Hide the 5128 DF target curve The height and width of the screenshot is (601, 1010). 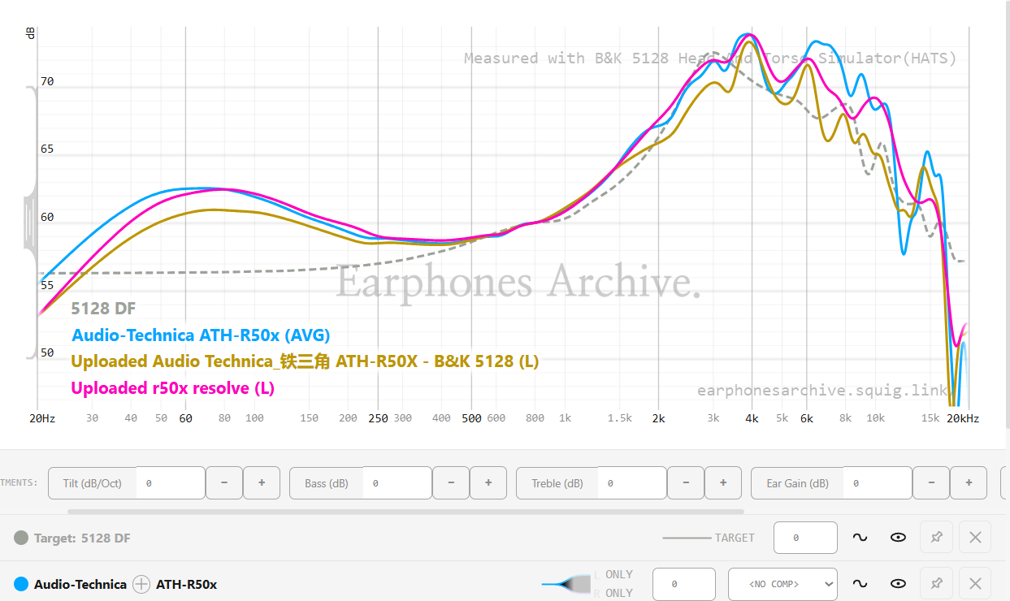coord(898,538)
